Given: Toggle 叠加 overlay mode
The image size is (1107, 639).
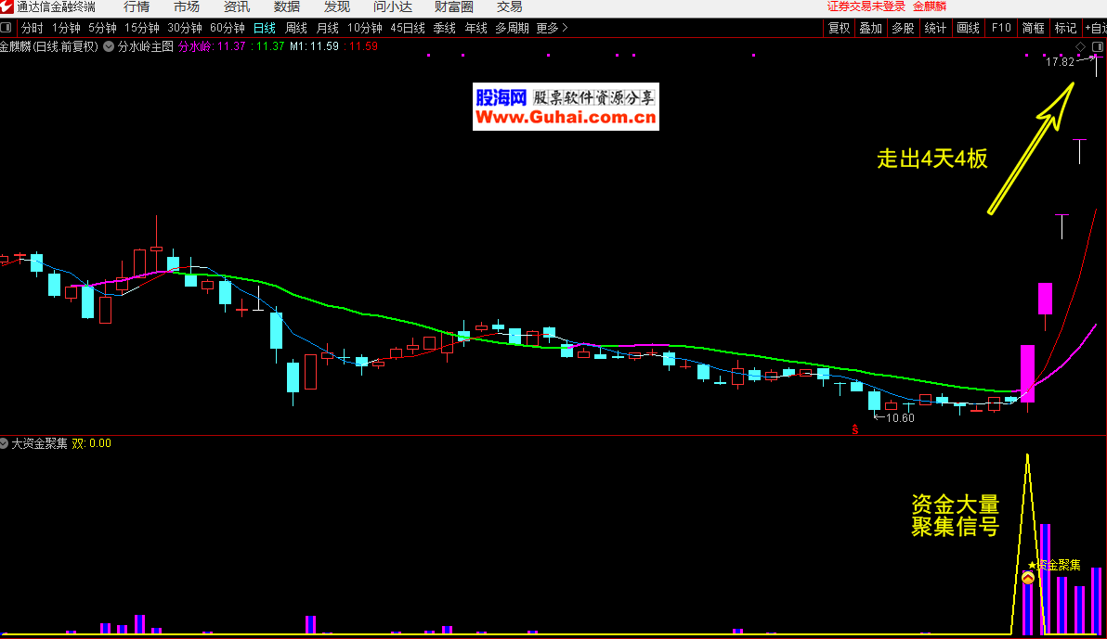Looking at the screenshot, I should [870, 28].
